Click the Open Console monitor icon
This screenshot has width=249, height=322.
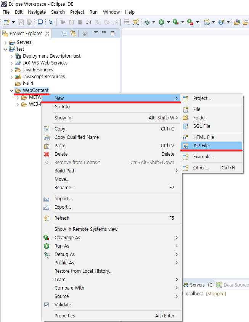pyautogui.click(x=40, y=22)
